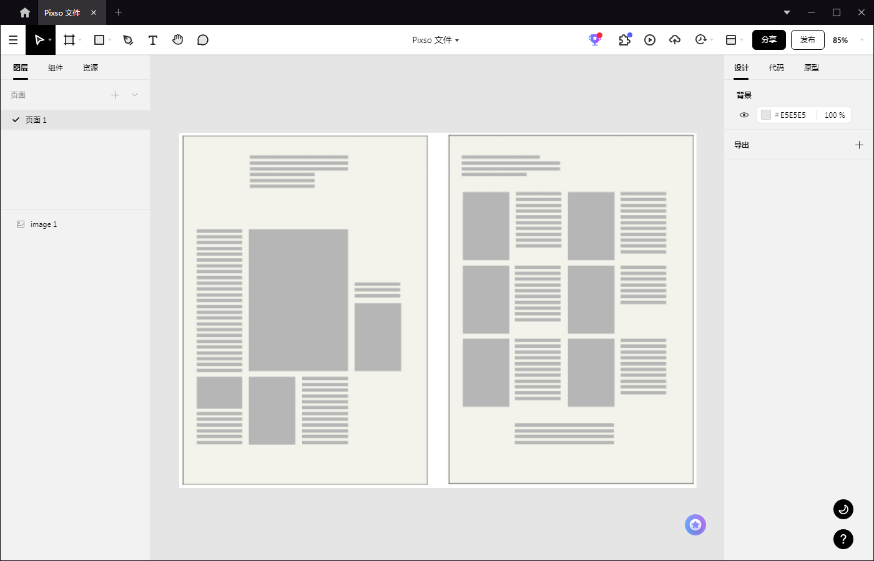This screenshot has height=561, width=874.
Task: Switch to the 设计 tab
Action: point(741,67)
